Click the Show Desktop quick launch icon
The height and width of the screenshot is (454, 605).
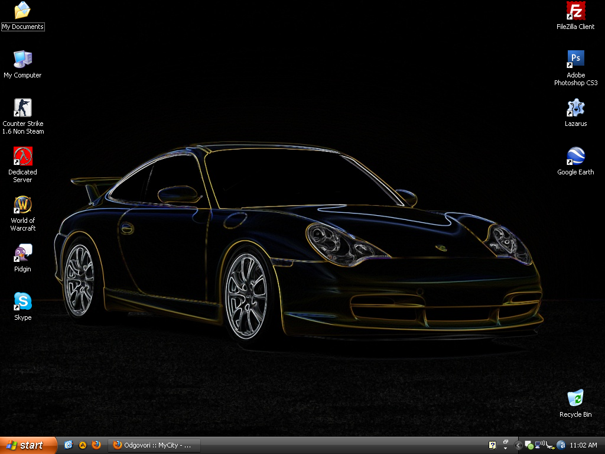click(x=69, y=445)
